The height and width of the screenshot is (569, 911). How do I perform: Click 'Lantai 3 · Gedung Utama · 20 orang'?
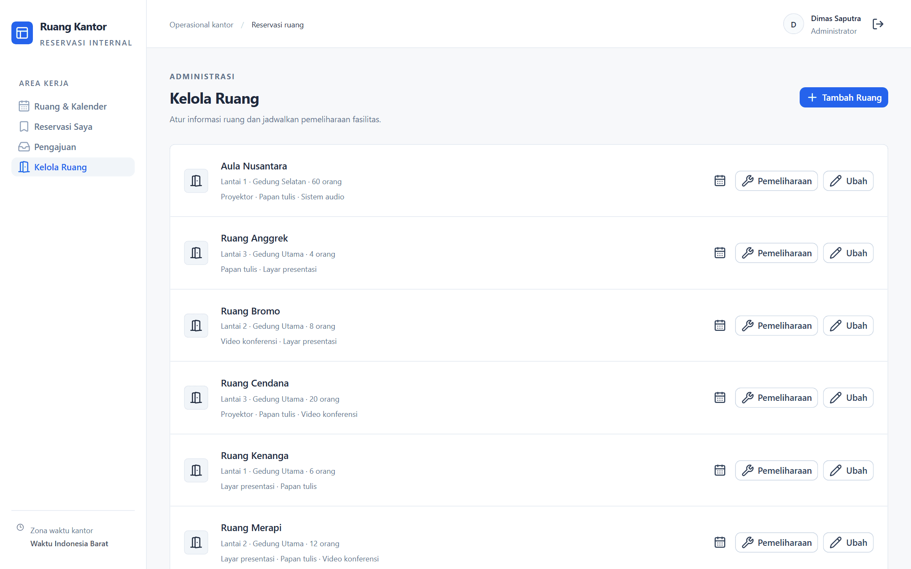tap(280, 399)
